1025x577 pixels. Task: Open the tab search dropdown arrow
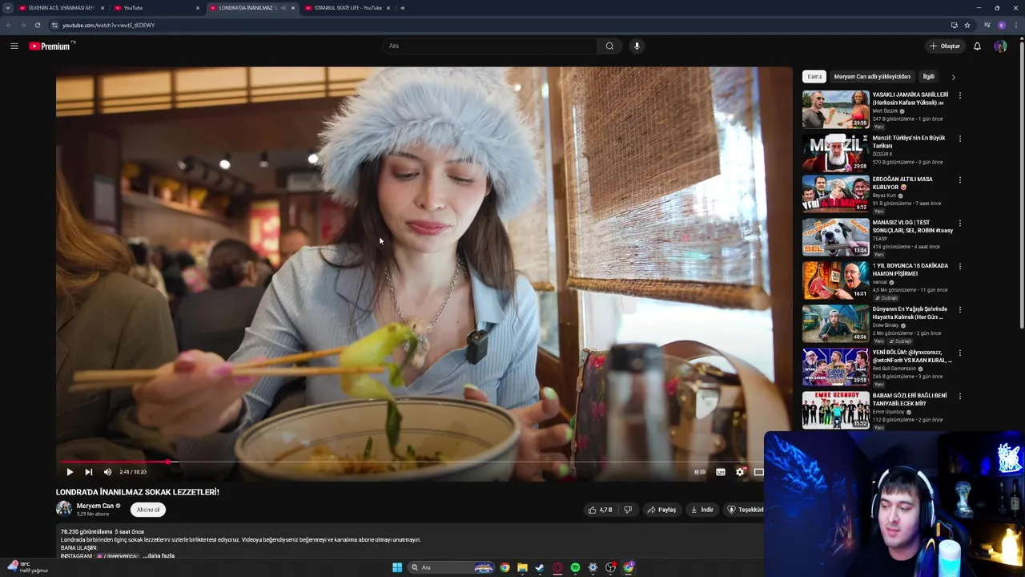(7, 8)
